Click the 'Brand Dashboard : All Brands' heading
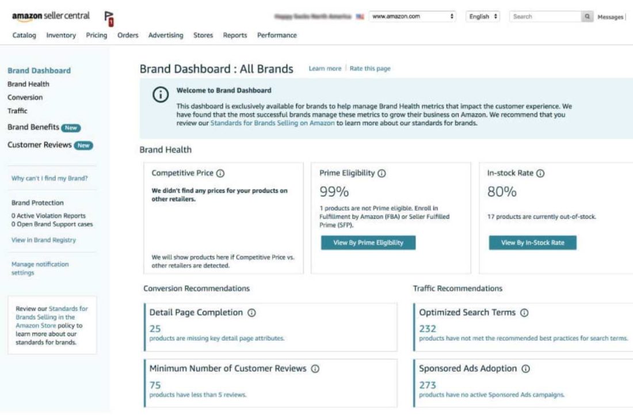The height and width of the screenshot is (415, 633). [216, 69]
